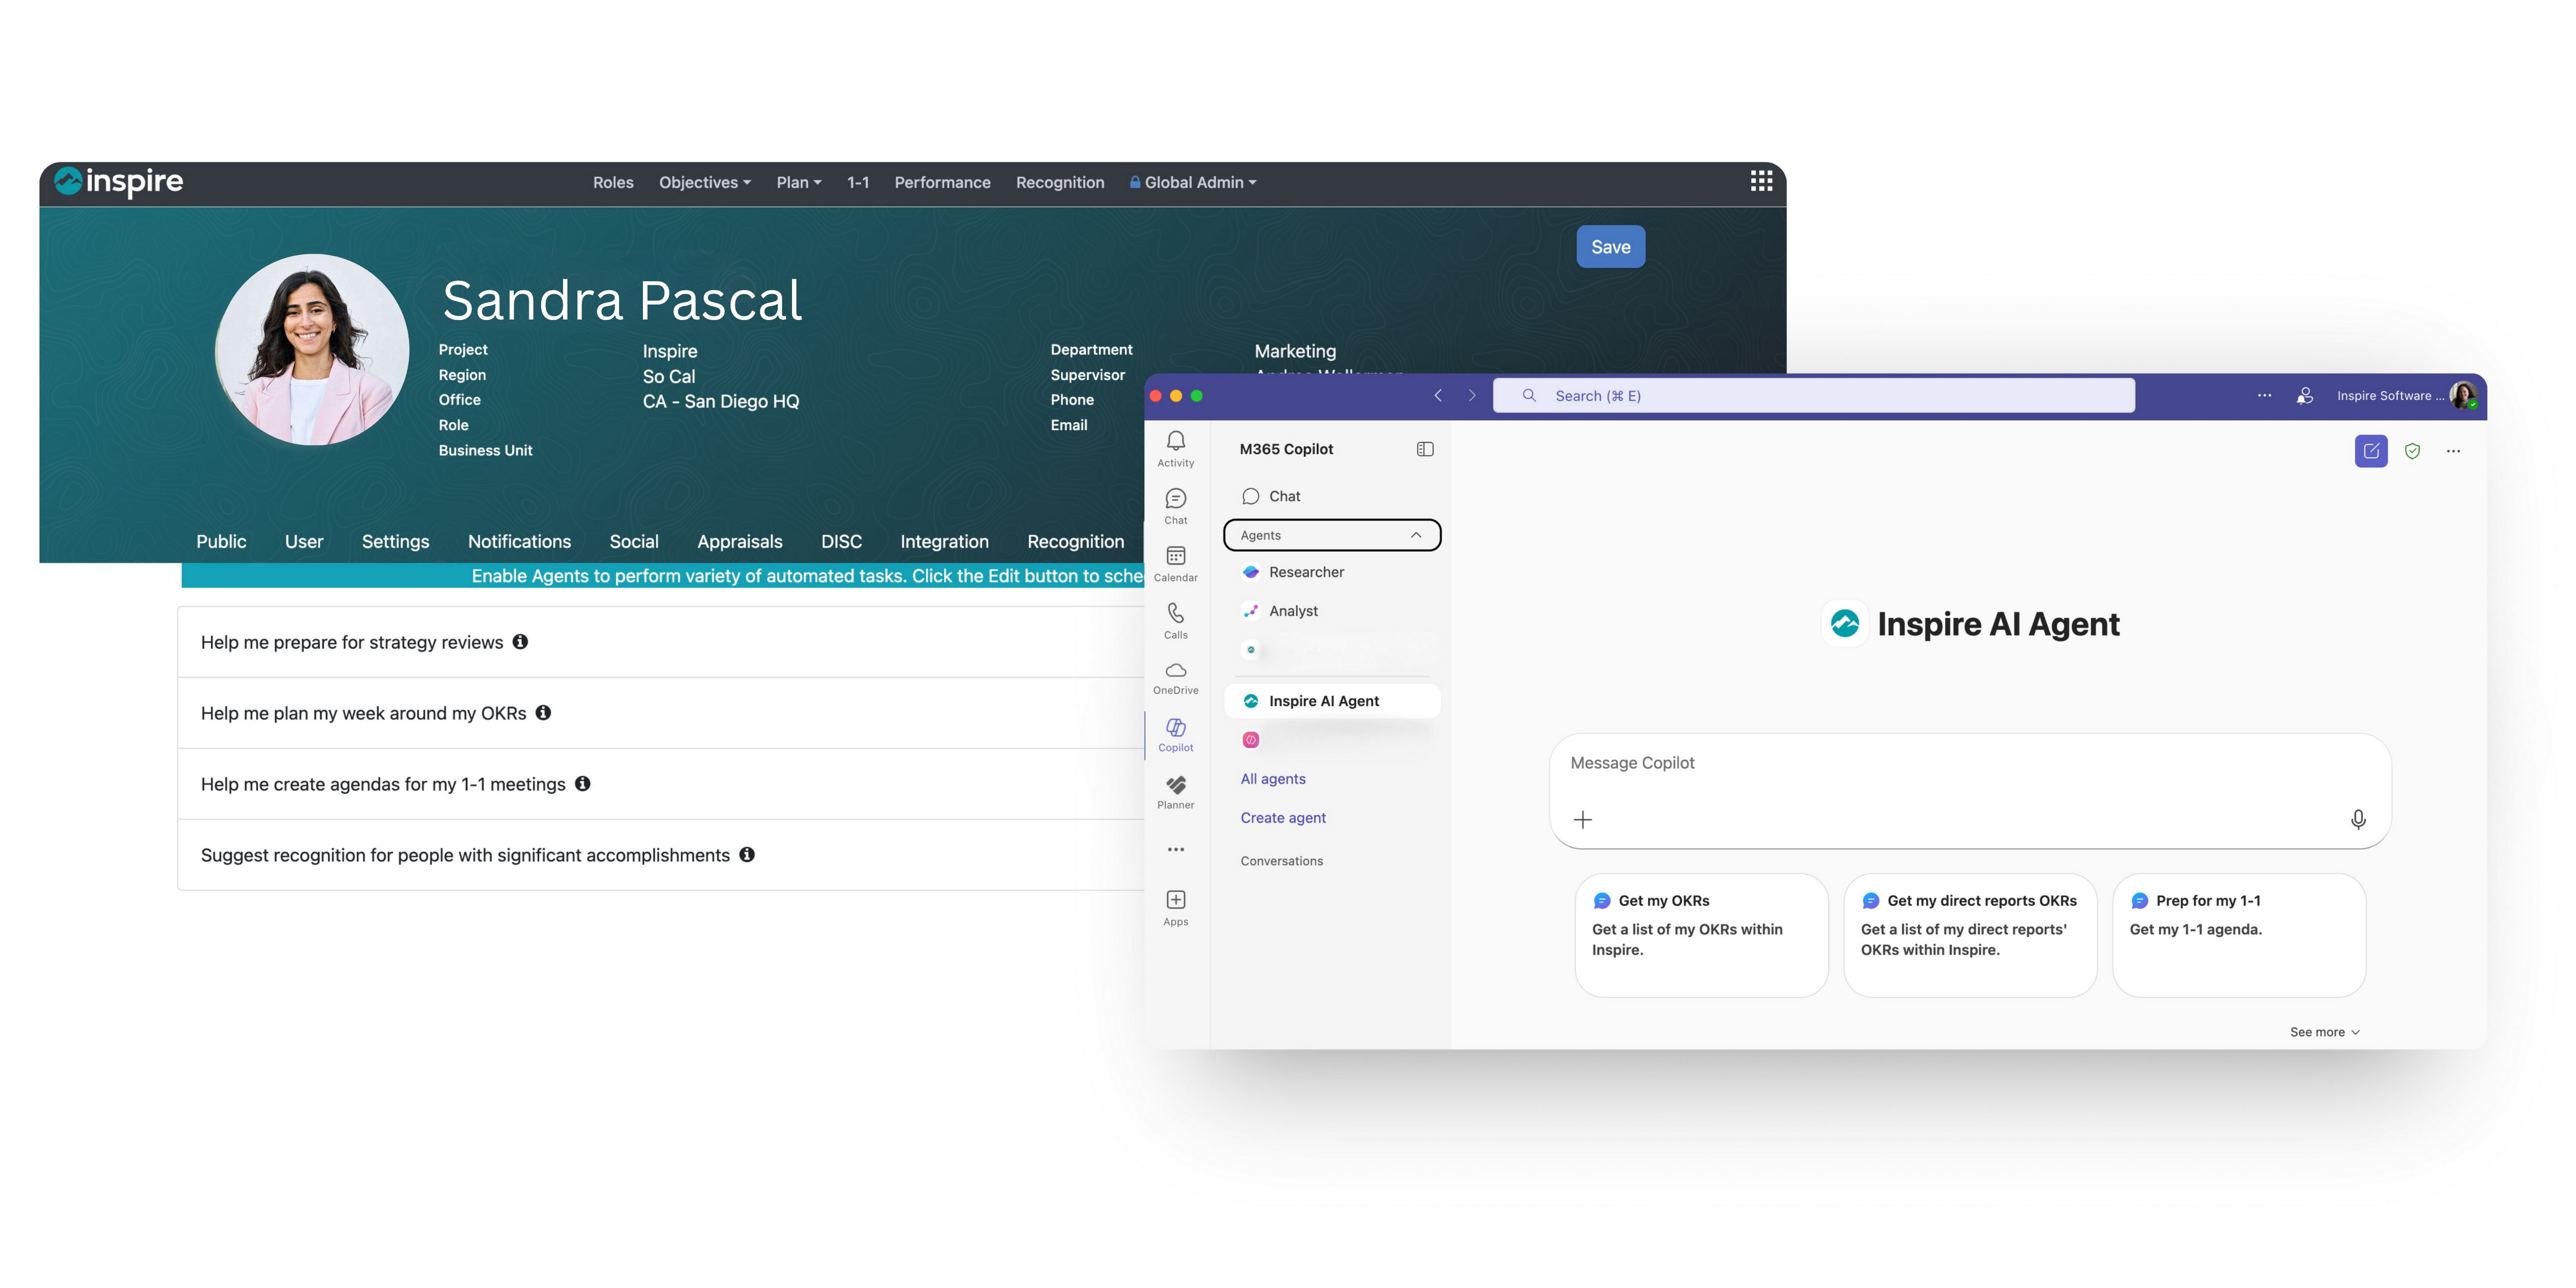Switch to the Notifications tab
2576x1288 pixels.
tap(519, 541)
